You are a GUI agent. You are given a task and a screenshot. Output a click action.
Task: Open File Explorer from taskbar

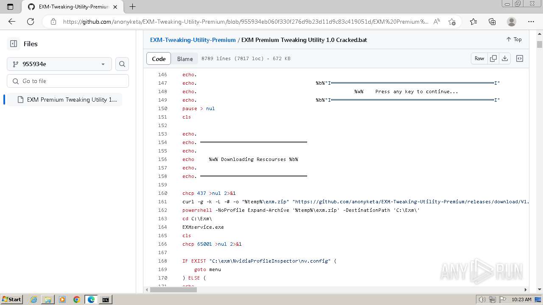(48, 299)
